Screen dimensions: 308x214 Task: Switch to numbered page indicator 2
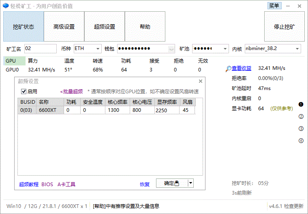pyautogui.click(x=301, y=117)
